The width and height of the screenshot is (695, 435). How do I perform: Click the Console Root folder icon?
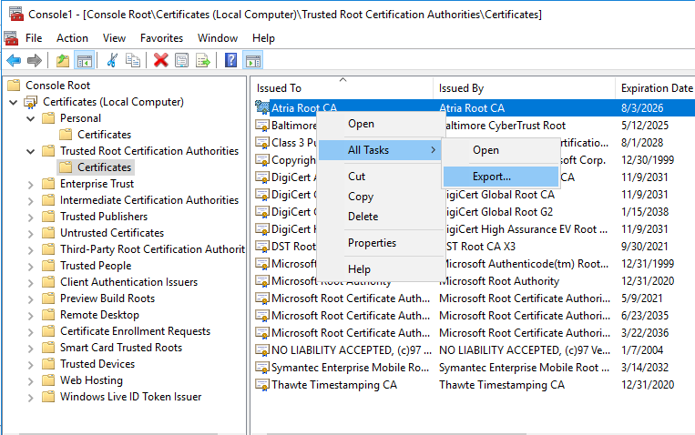pos(15,85)
